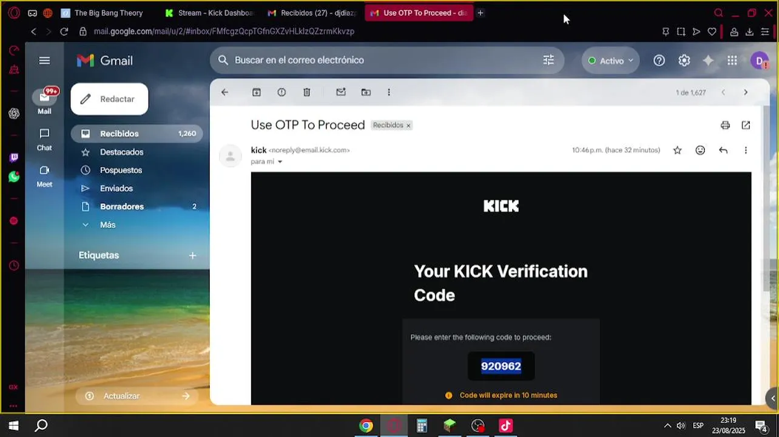Open the Opera menu logo
The image size is (779, 437).
coord(14,13)
